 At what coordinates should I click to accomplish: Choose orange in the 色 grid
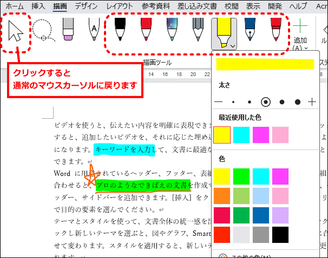[222, 196]
